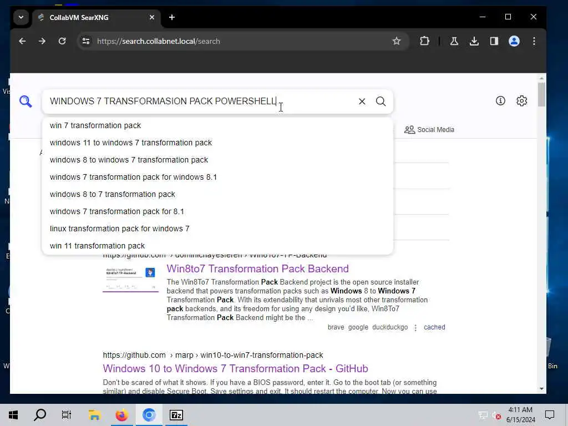Open the Downloads icon in the toolbar
This screenshot has height=426, width=568.
[x=474, y=41]
